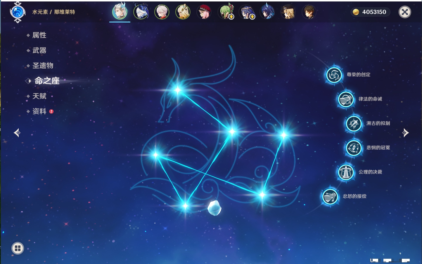Image resolution: width=422 pixels, height=264 pixels.
Task: Select Neuvillette's white-haired avatar
Action: [120, 12]
